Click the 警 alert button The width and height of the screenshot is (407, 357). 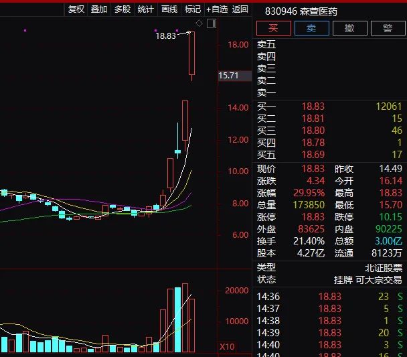click(388, 28)
